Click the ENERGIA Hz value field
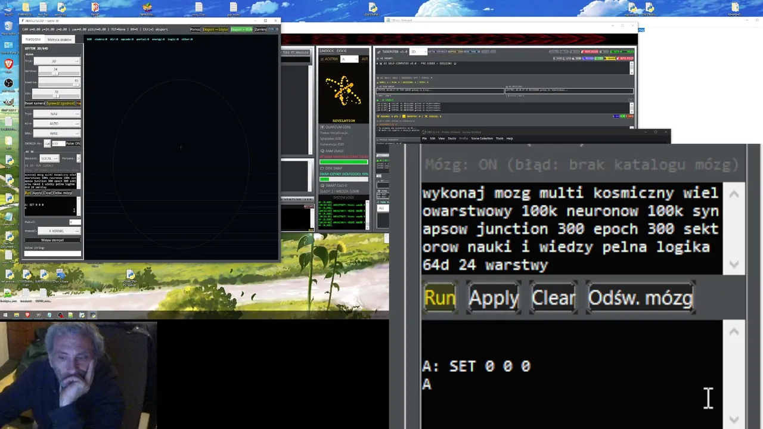This screenshot has width=763, height=429. 58,144
